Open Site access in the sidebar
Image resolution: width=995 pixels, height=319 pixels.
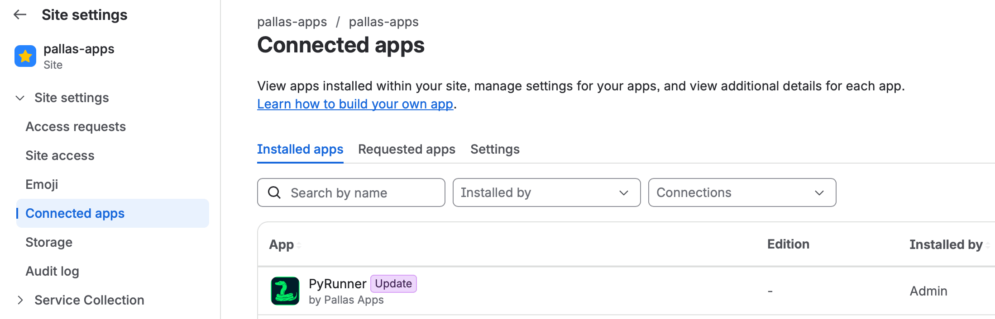[60, 155]
